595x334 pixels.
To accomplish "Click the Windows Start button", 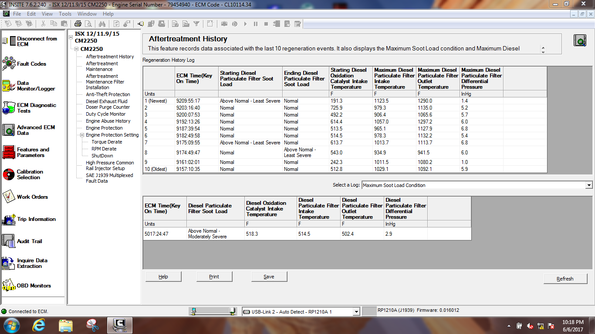I will [x=11, y=325].
